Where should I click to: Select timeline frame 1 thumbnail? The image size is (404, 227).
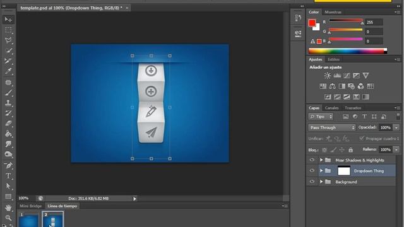pos(28,219)
